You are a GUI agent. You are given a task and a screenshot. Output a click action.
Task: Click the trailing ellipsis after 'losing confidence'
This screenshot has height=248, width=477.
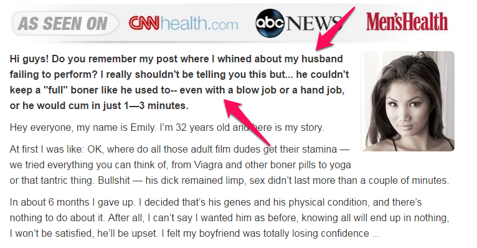tap(375, 234)
